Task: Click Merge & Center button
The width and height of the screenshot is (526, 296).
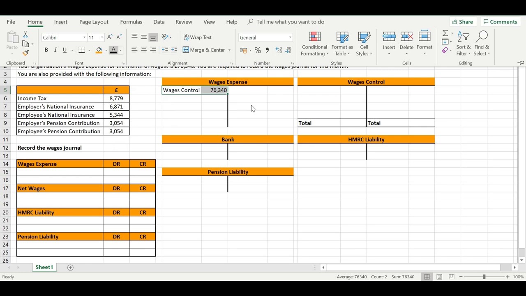Action: click(204, 50)
